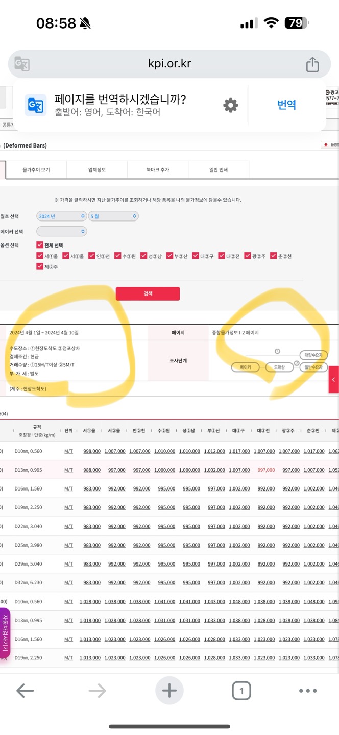Open translation settings gear icon
Screen dimensions: 339x735
point(231,105)
